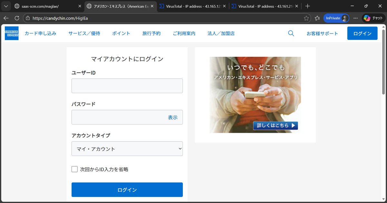Open the ポイント menu item
Screen dimensions: 387x203
pyautogui.click(x=121, y=33)
